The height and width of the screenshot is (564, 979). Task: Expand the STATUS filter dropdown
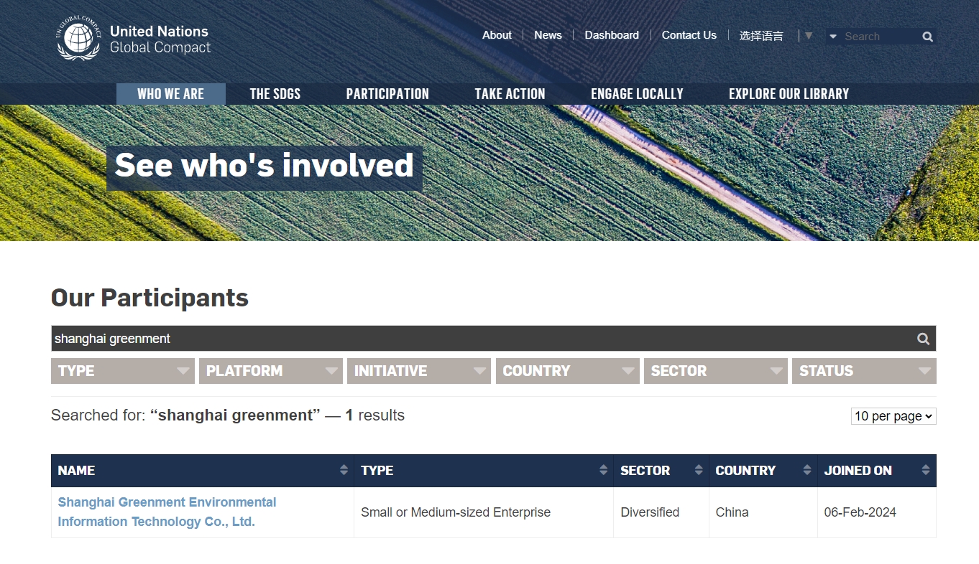click(864, 371)
